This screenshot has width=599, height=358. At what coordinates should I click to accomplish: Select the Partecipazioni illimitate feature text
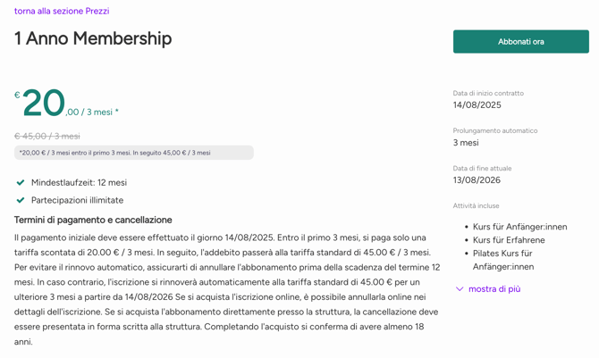click(x=77, y=201)
